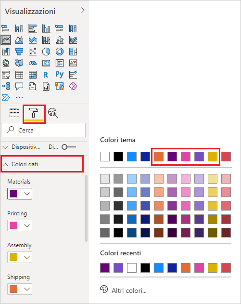Choose purple in Colori recenti

coord(105,268)
